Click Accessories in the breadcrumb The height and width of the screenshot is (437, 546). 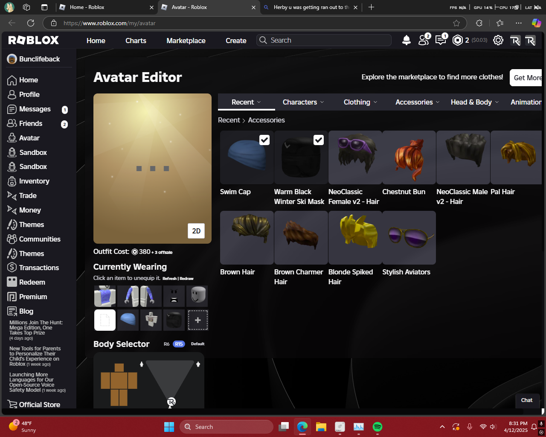point(266,120)
